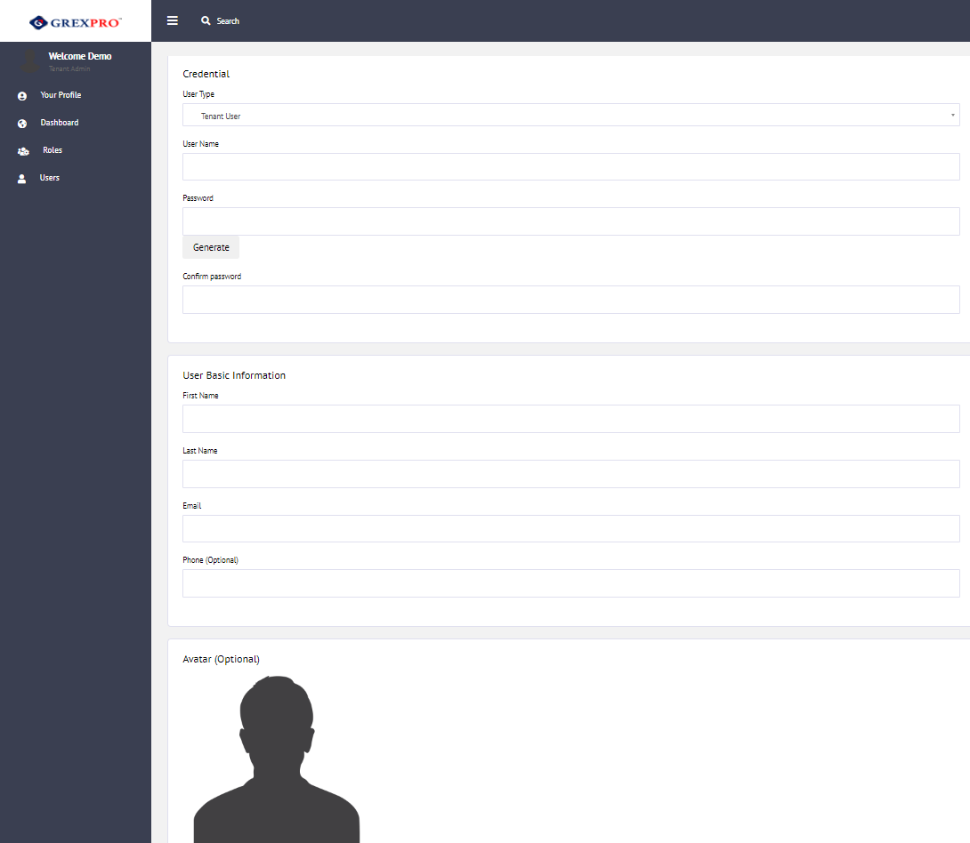
Task: Focus the First Name input field
Action: tap(570, 419)
